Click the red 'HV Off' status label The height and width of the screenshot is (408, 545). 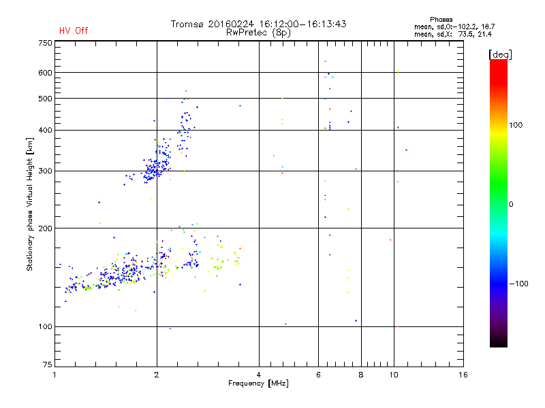(74, 31)
